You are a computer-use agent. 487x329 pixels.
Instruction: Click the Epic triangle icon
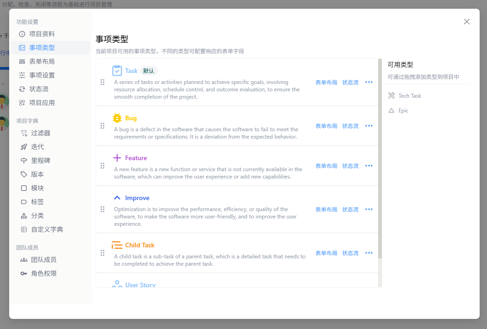click(391, 111)
